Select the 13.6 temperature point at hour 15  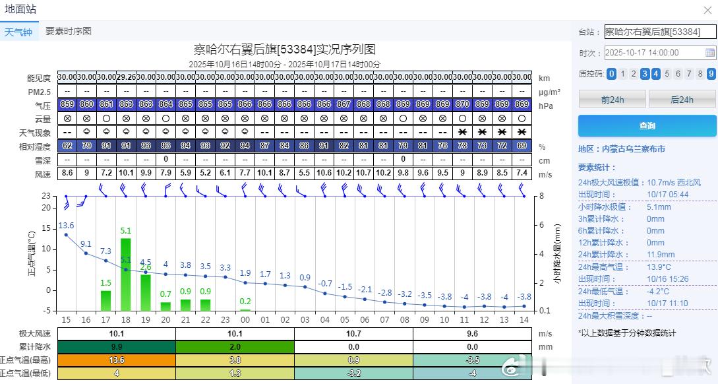(x=67, y=235)
